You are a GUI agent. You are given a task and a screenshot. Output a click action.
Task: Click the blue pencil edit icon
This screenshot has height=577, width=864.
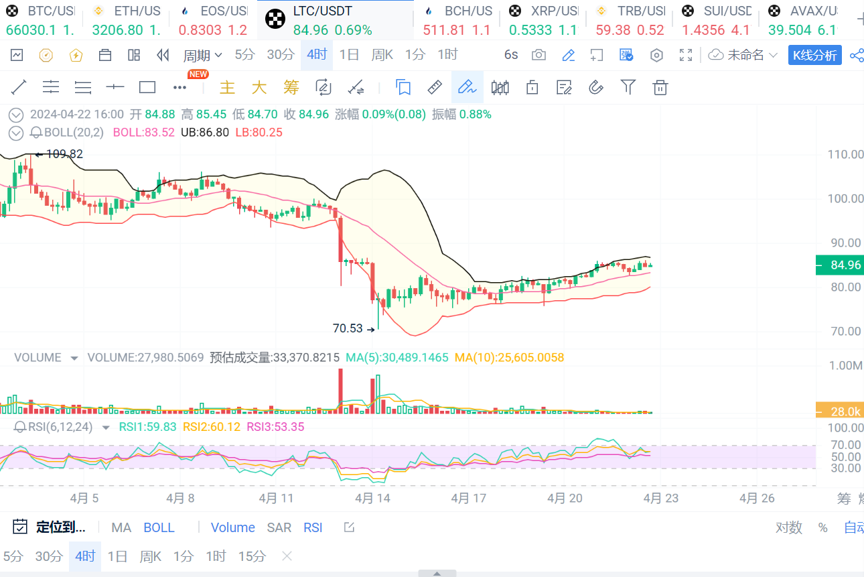[x=568, y=55]
